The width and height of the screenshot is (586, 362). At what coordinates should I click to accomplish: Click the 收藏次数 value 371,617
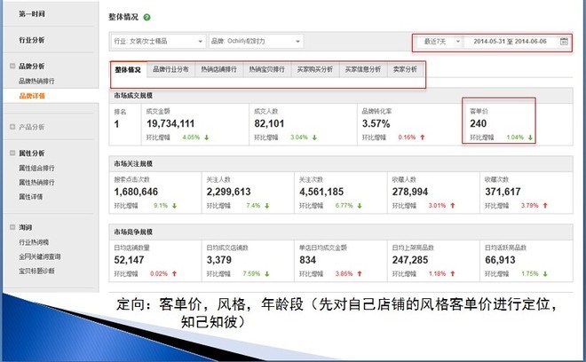[503, 192]
